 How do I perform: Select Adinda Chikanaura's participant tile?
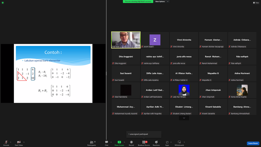pos(242,40)
